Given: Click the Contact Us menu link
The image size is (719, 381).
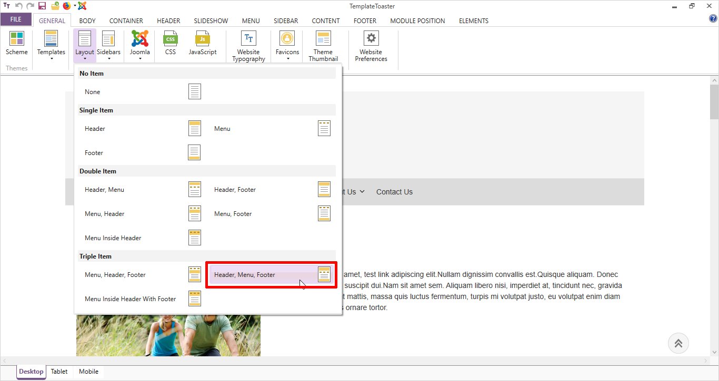Looking at the screenshot, I should pyautogui.click(x=394, y=192).
